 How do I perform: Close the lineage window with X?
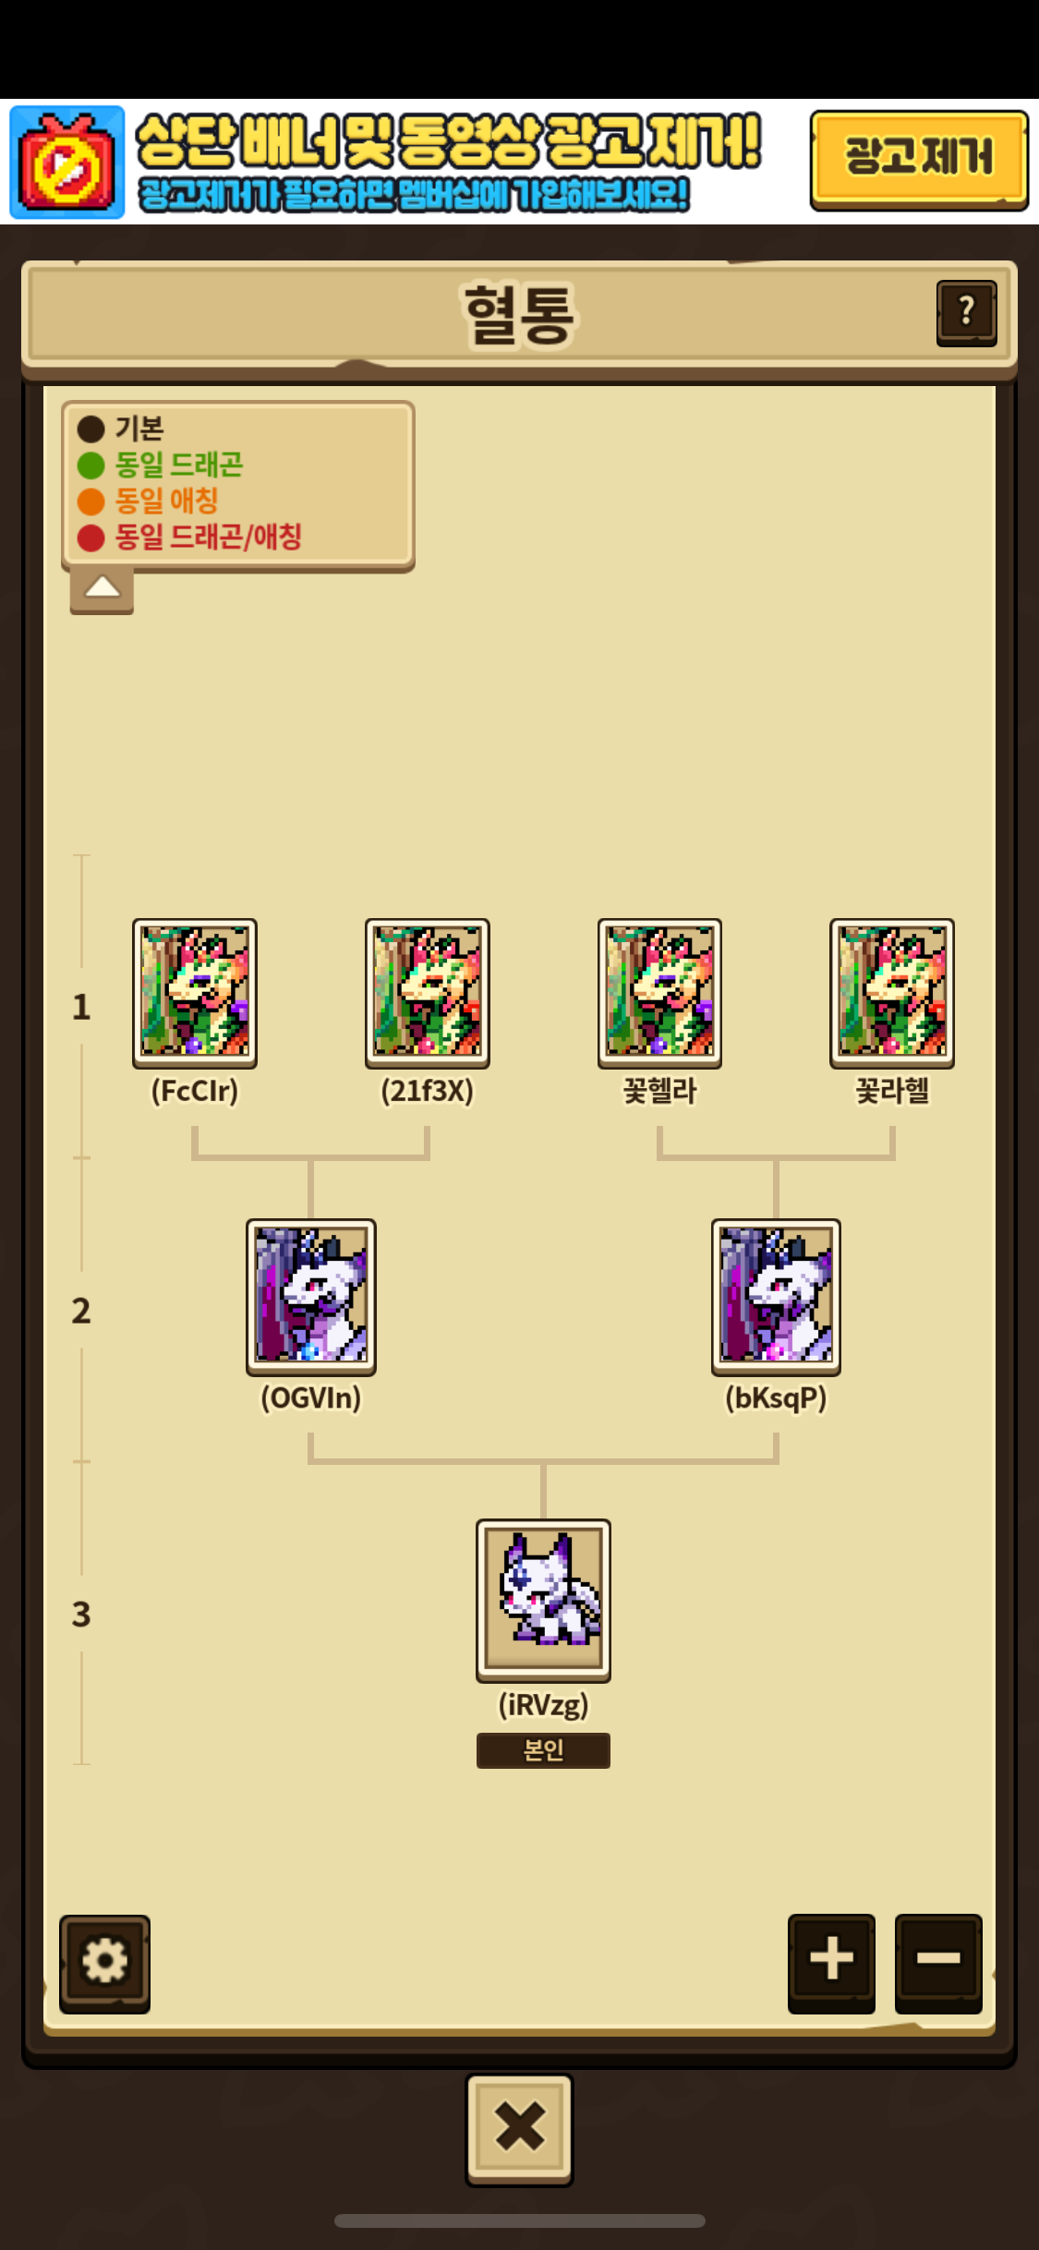(x=519, y=2128)
